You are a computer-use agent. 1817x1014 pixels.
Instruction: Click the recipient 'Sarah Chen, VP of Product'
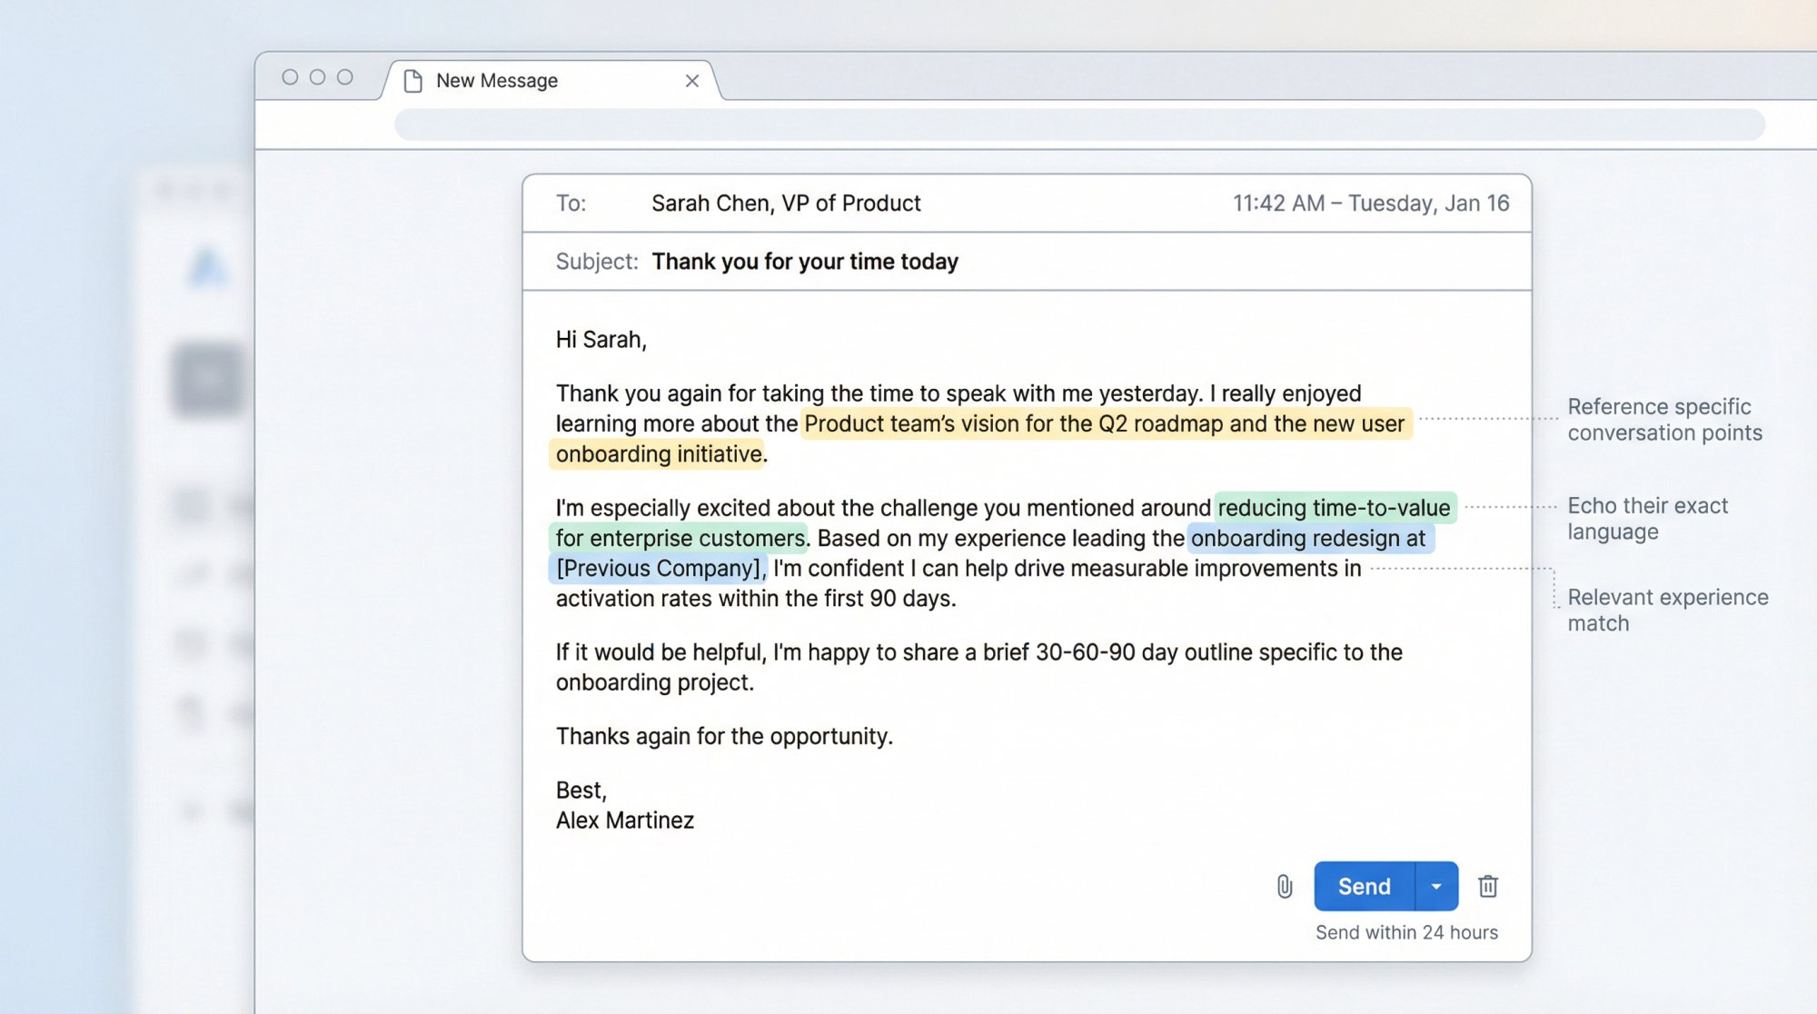point(786,203)
